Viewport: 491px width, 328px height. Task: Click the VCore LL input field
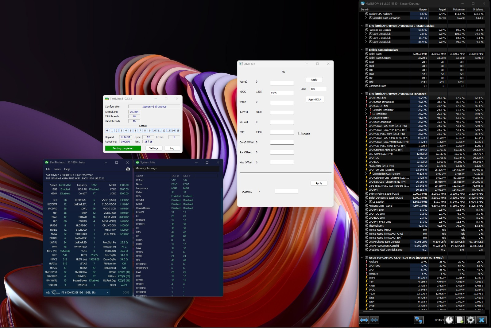(287, 191)
